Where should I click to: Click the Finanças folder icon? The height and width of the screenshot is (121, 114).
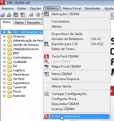pyautogui.click(x=10, y=37)
